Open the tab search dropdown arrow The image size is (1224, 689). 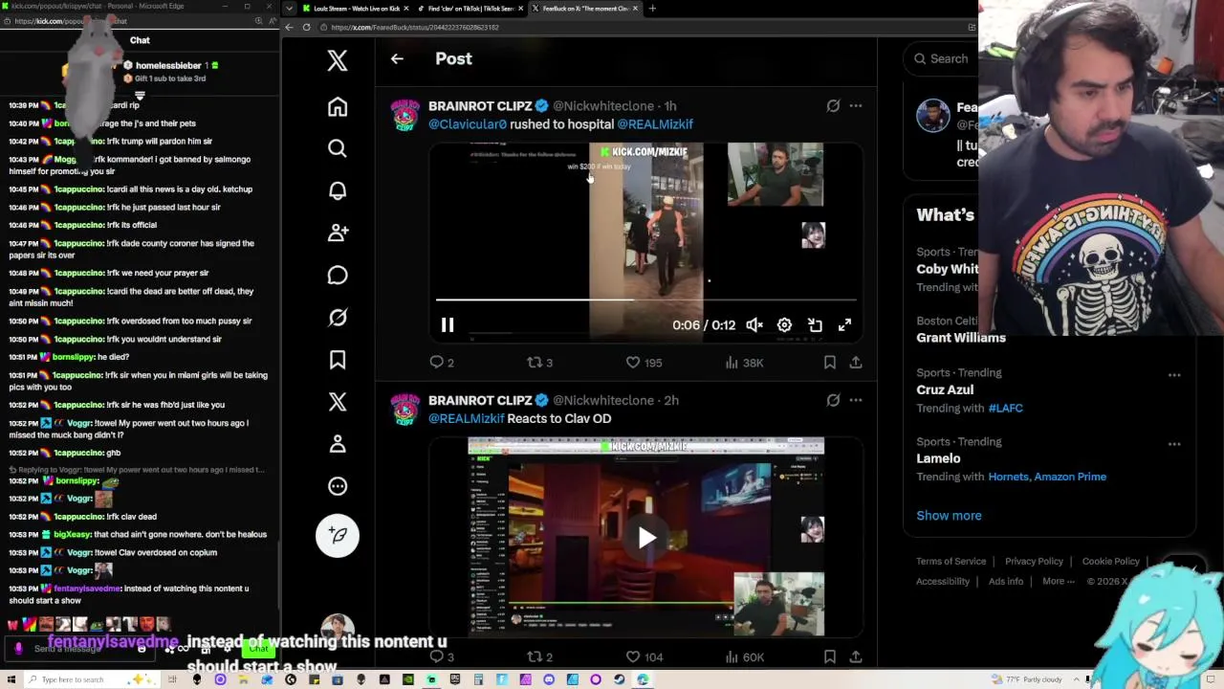(290, 9)
